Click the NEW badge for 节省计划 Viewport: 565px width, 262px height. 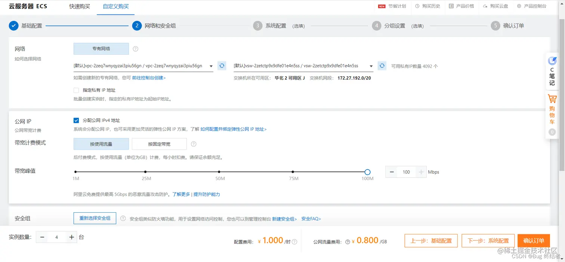pos(382,6)
